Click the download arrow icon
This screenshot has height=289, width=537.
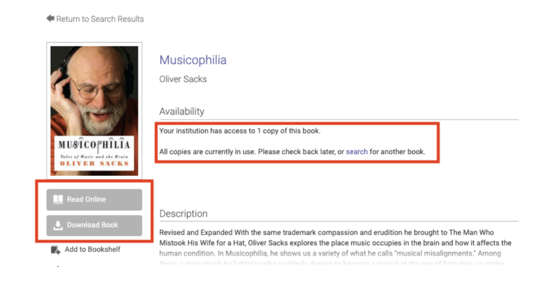tap(58, 225)
